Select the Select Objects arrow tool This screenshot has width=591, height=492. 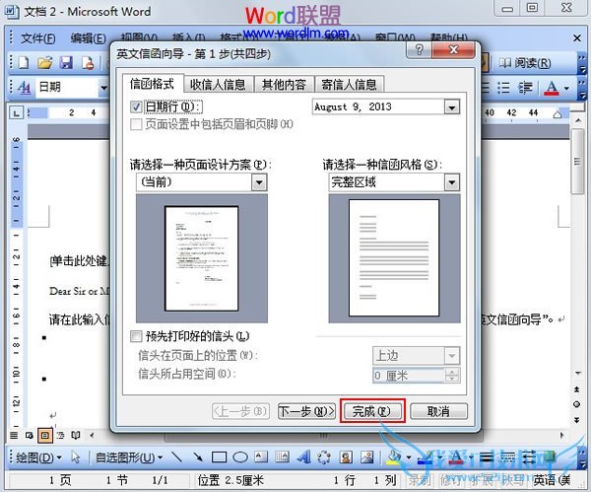click(76, 457)
